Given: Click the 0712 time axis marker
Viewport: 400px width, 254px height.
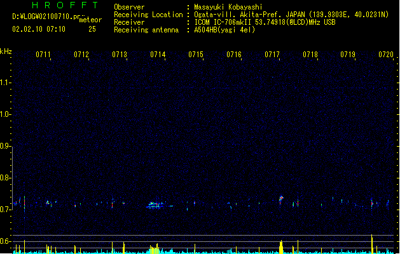Looking at the screenshot, I should (81, 55).
